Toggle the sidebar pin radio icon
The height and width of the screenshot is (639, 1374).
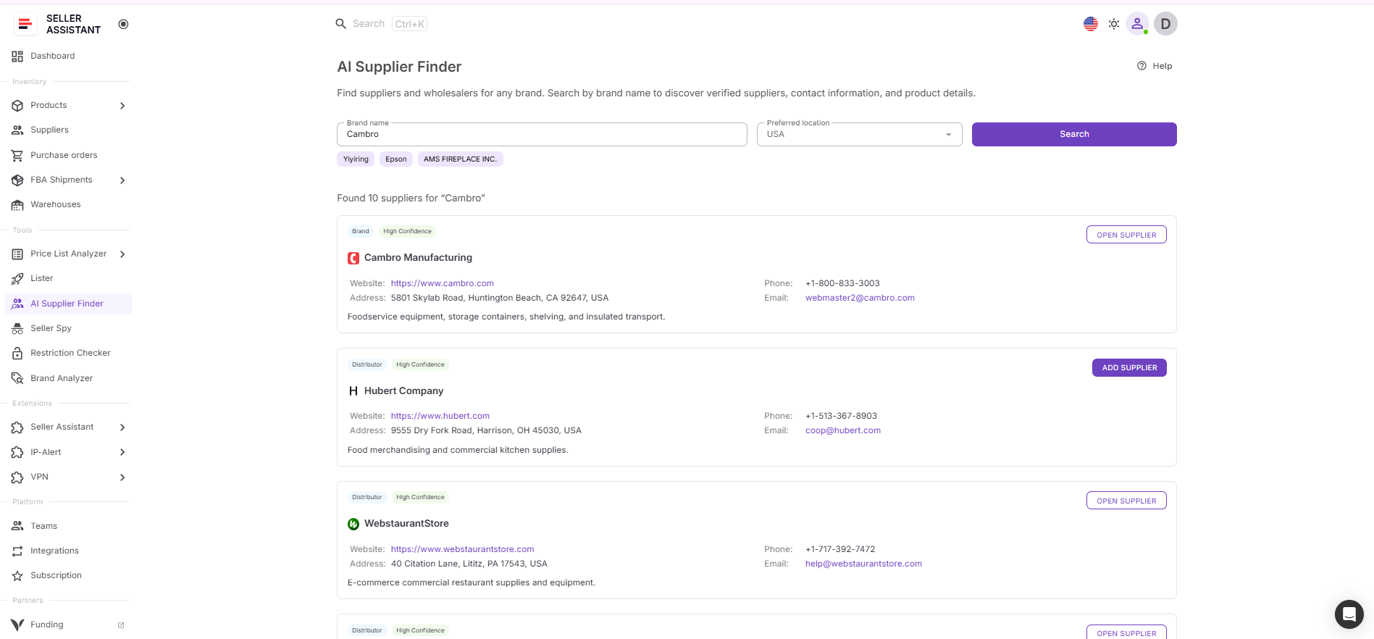click(123, 24)
